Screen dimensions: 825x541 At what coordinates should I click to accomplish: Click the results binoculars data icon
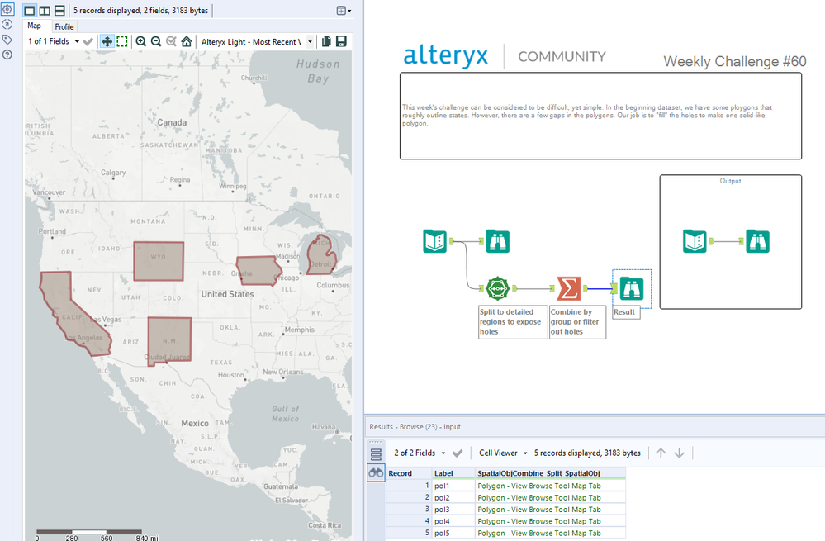[x=376, y=473]
